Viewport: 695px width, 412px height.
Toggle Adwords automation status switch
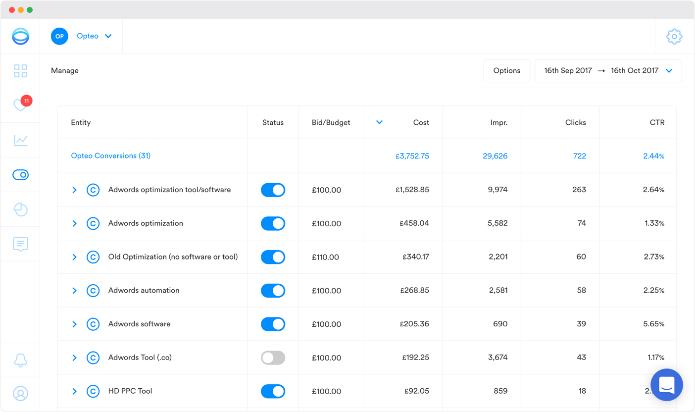273,291
